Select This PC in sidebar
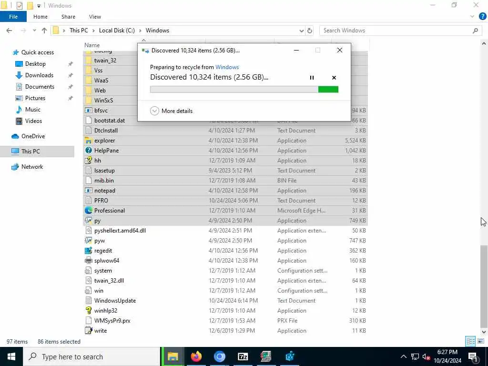Image resolution: width=488 pixels, height=366 pixels. click(x=30, y=151)
